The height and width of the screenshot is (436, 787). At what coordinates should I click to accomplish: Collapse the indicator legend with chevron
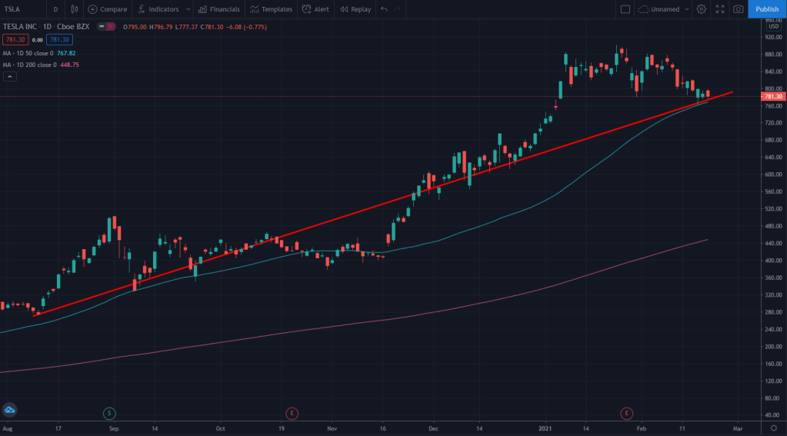point(8,77)
